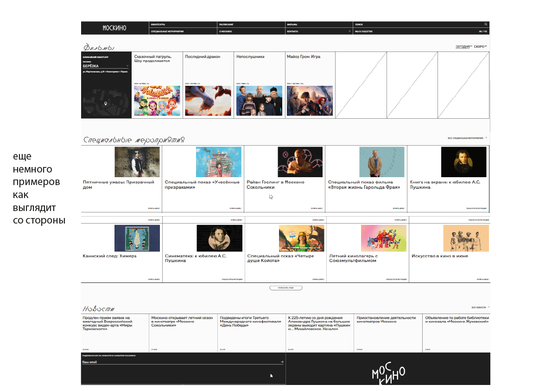Open Расписание menu item

tap(226, 24)
